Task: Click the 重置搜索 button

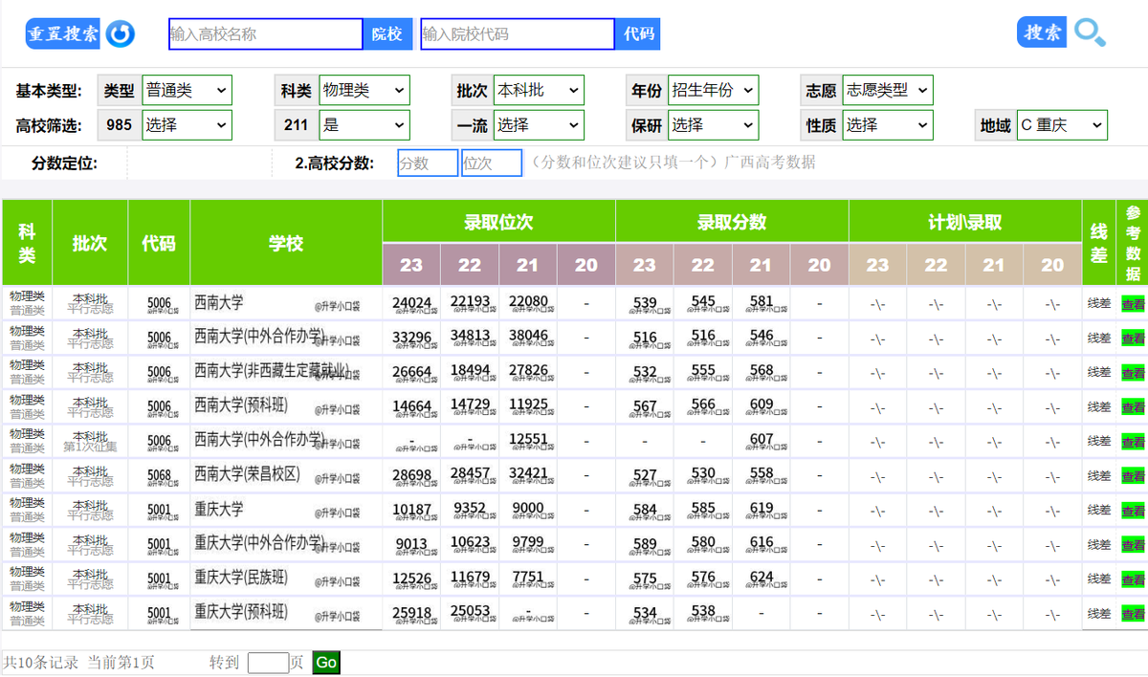Action: tap(61, 32)
